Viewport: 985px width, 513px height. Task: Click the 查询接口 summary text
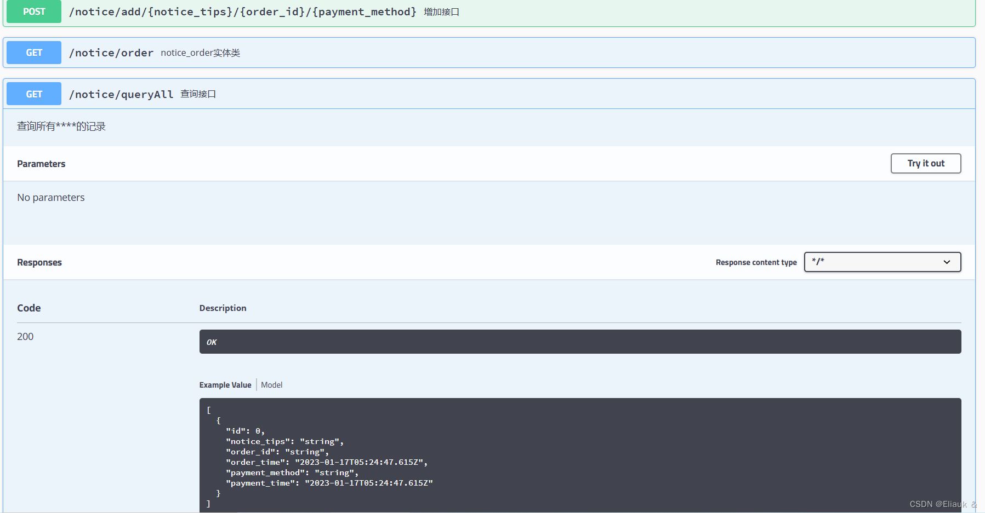point(198,94)
